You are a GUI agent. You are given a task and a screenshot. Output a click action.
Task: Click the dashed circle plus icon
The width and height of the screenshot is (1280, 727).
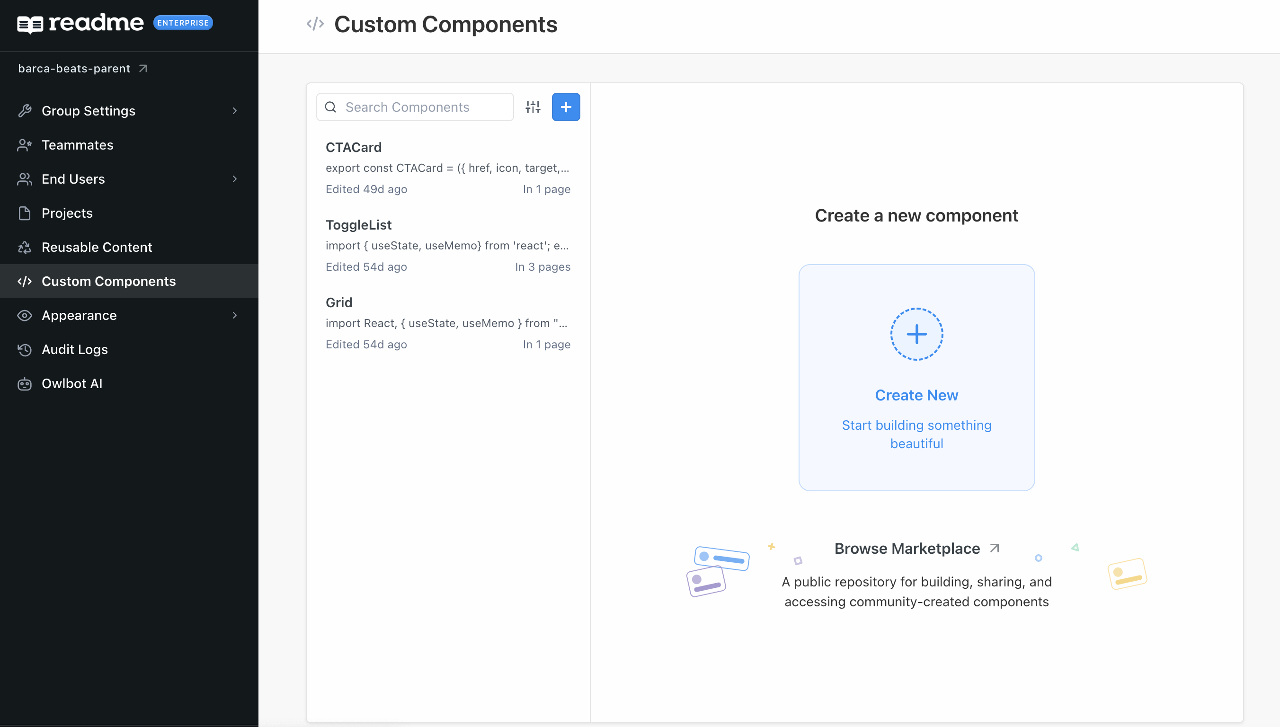[916, 334]
